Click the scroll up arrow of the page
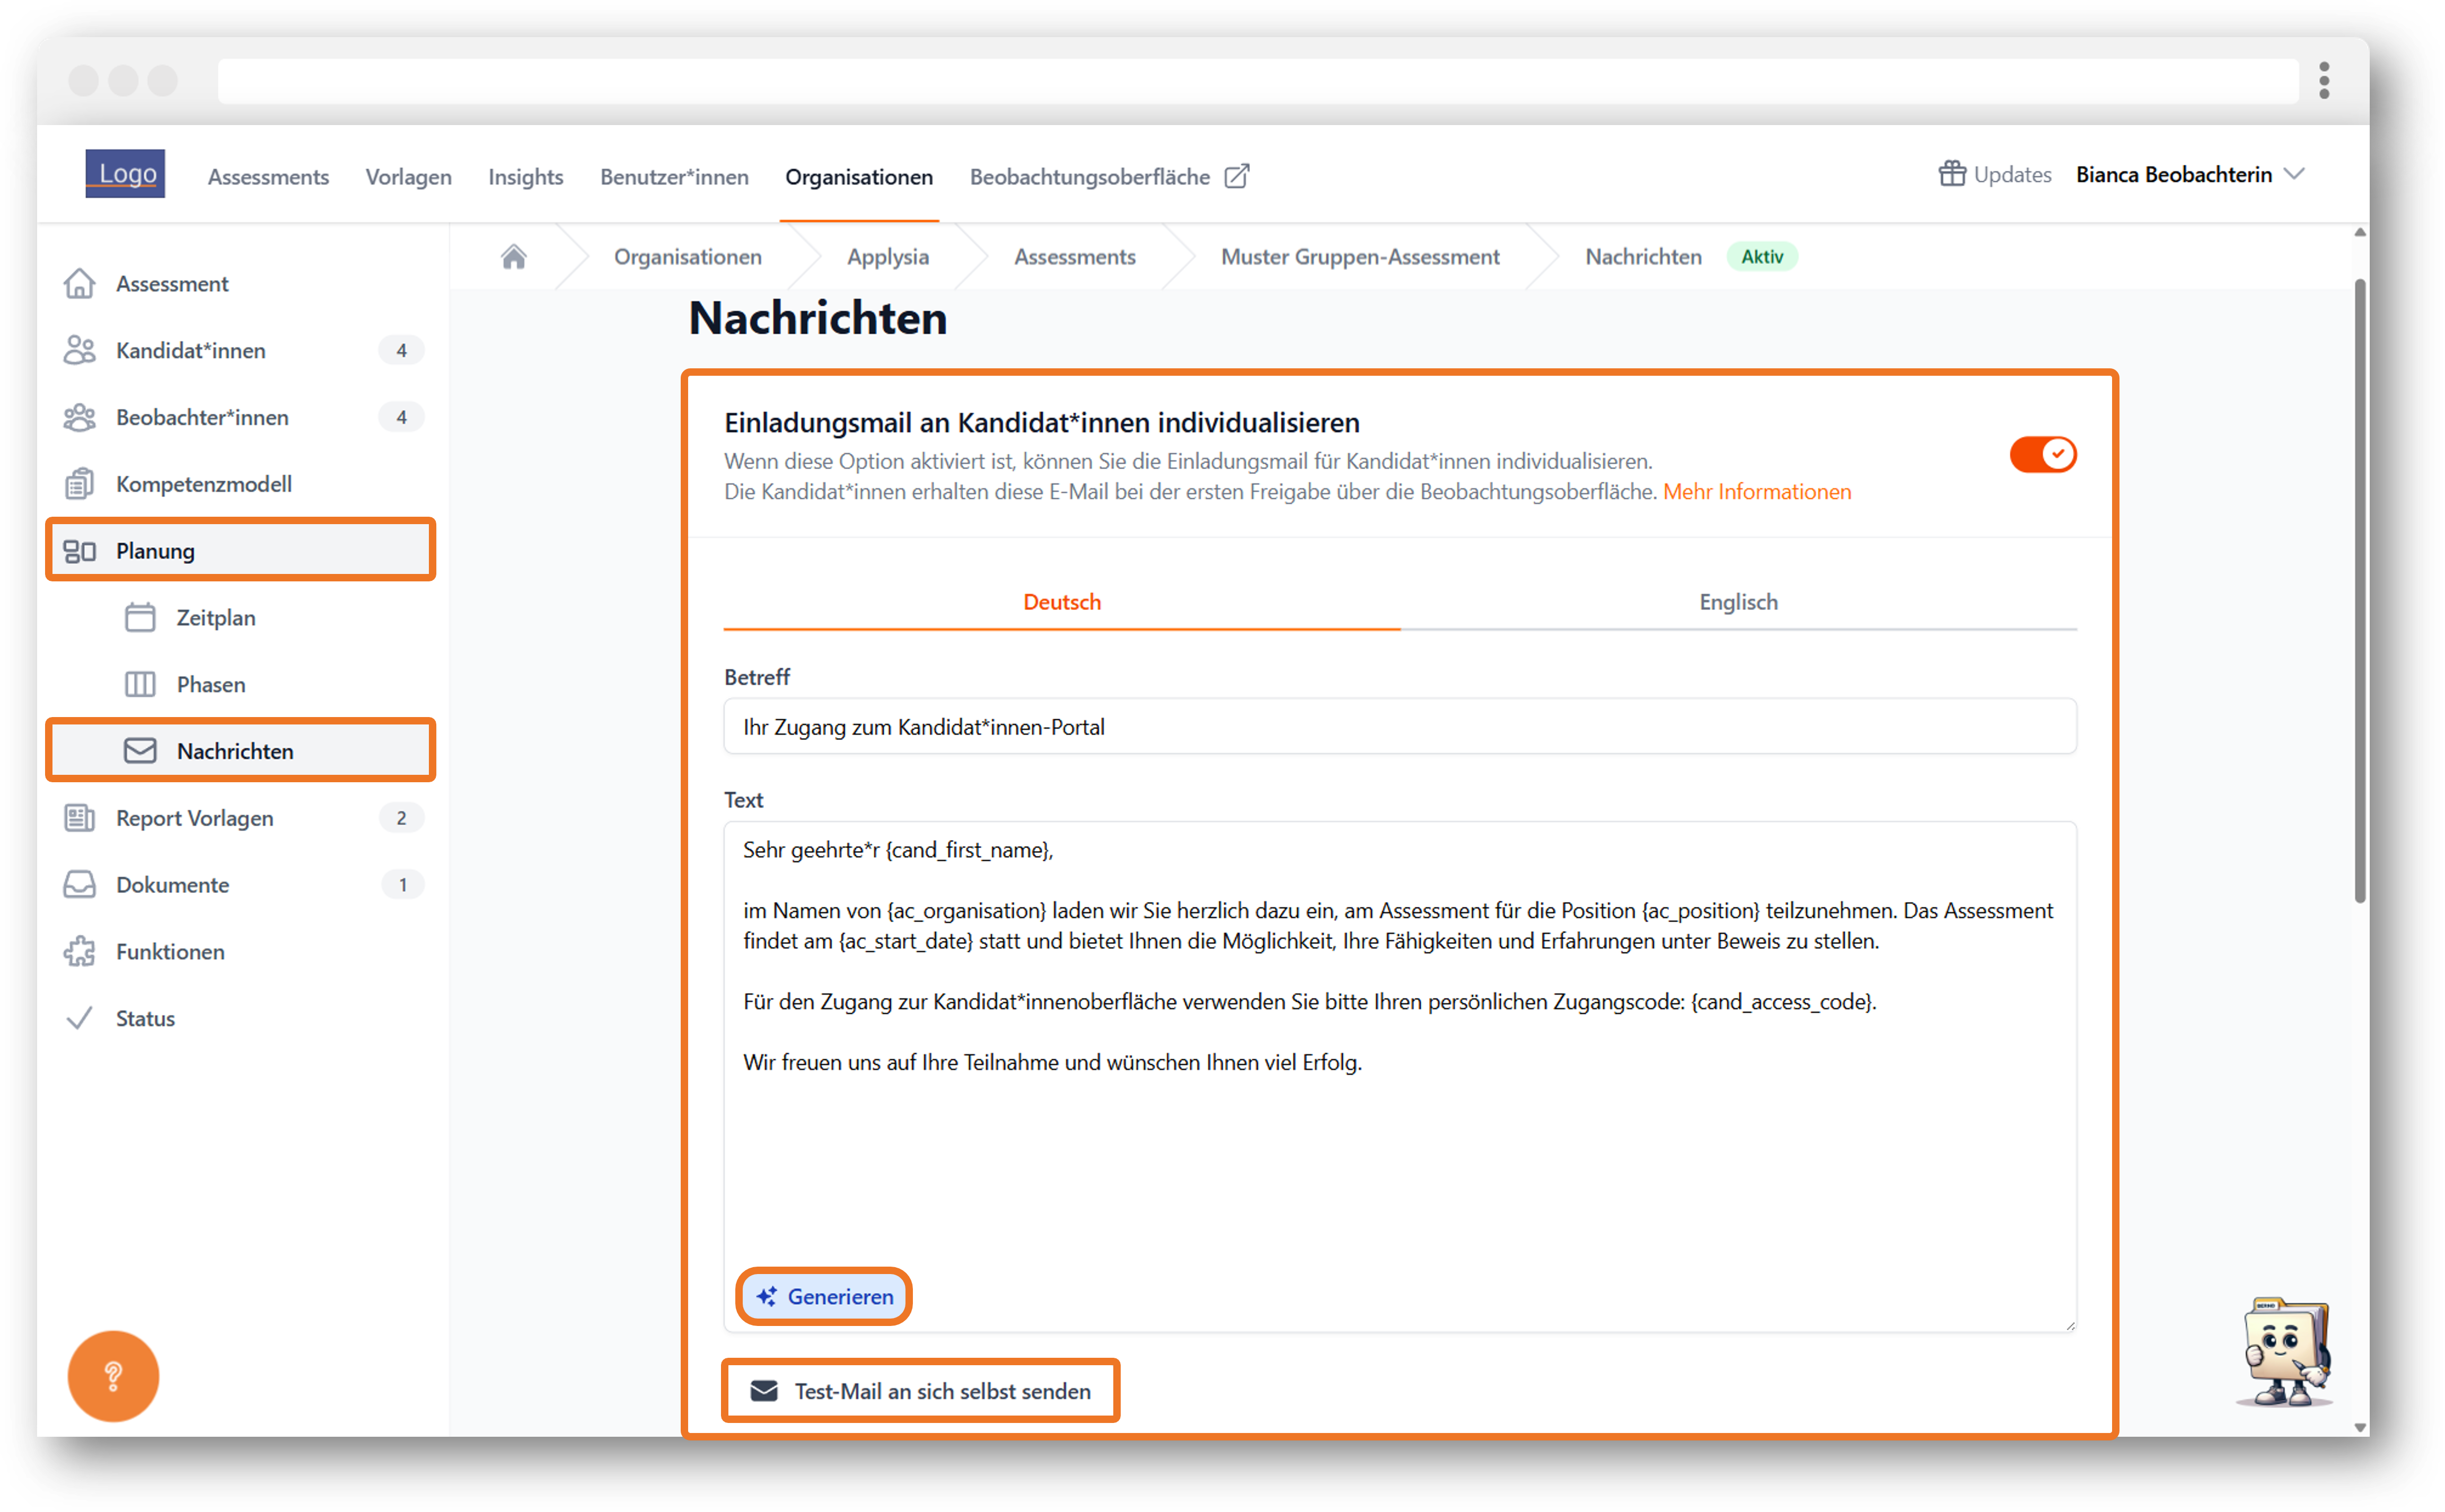 (2360, 232)
